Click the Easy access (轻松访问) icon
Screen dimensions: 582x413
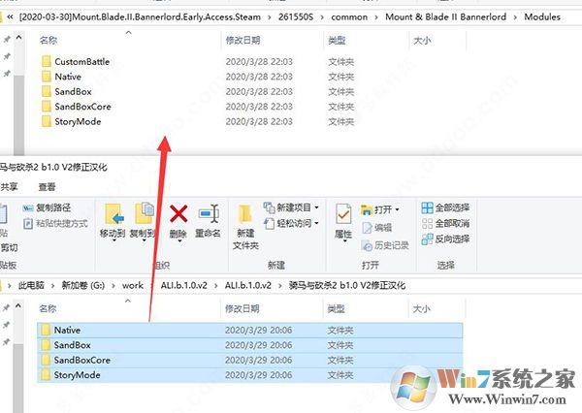click(x=269, y=224)
